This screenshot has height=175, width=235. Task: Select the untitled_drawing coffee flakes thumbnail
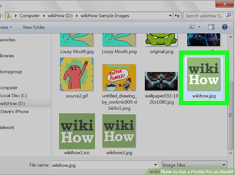tap(119, 77)
